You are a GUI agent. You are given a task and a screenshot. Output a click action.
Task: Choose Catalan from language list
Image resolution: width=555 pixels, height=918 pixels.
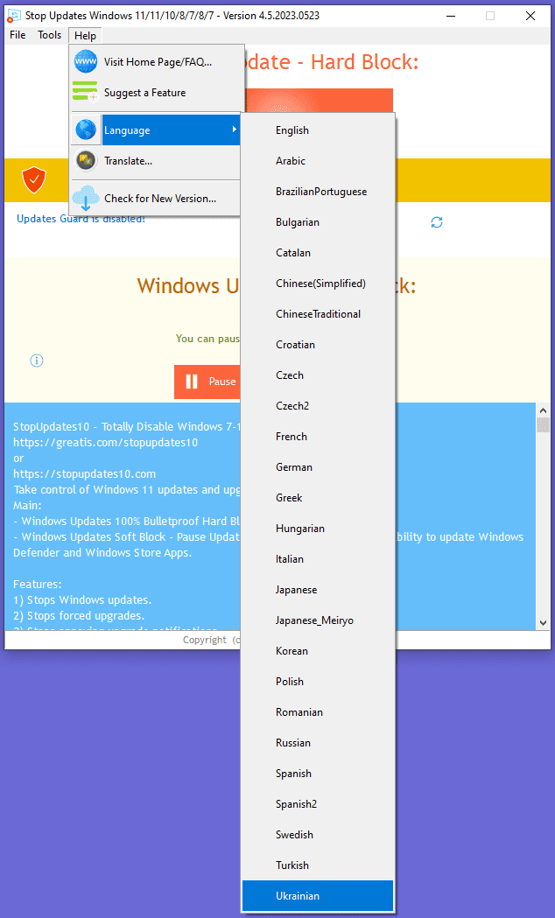coord(318,252)
